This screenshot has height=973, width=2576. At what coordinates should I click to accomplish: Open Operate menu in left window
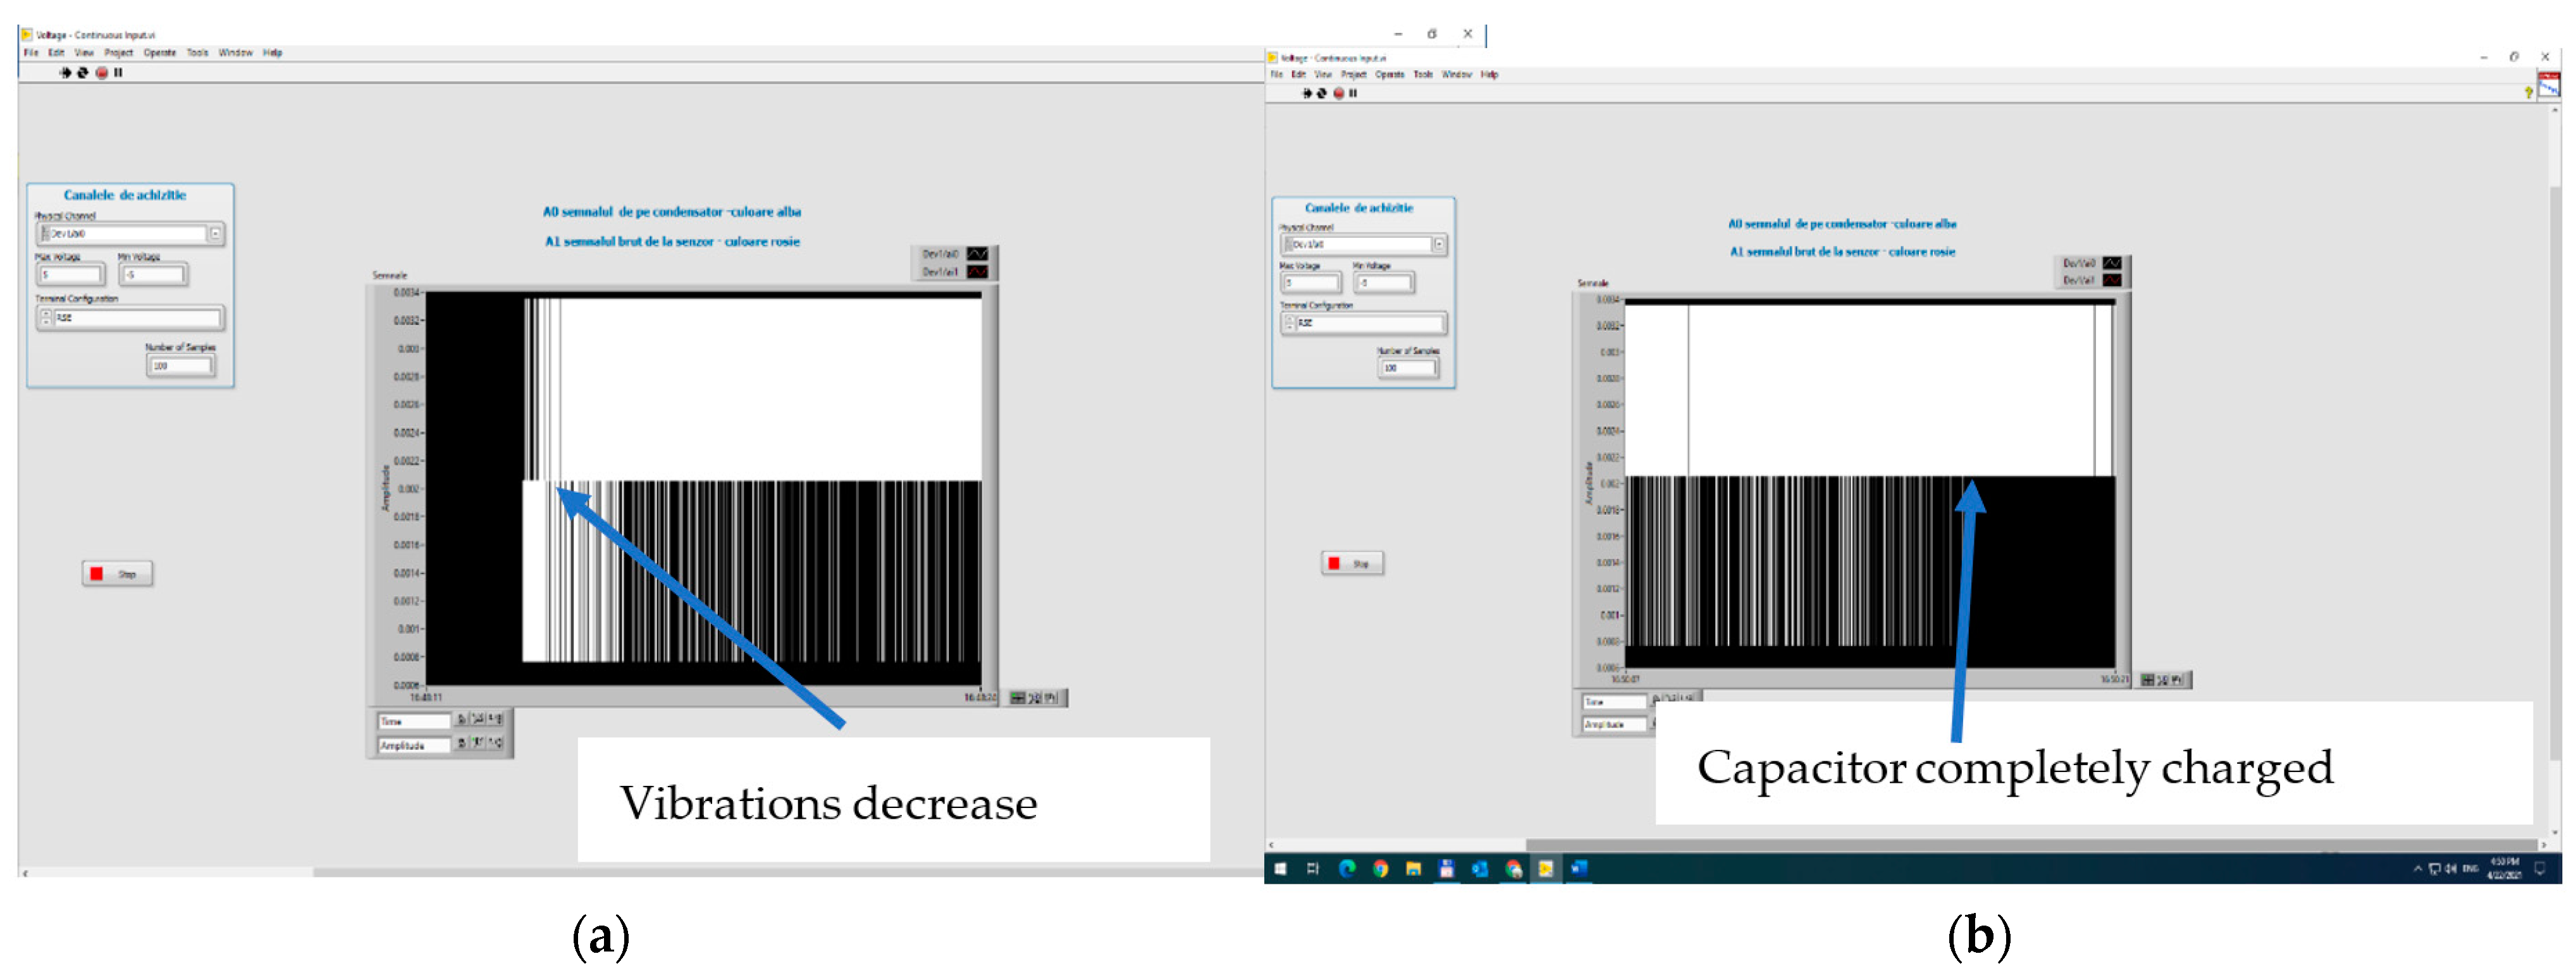[x=159, y=53]
